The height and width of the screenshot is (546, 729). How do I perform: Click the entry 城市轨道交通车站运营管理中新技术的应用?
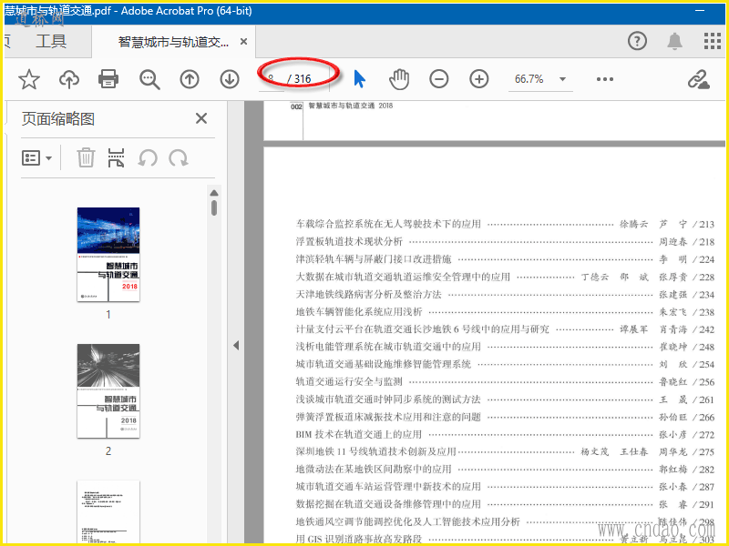pos(388,487)
